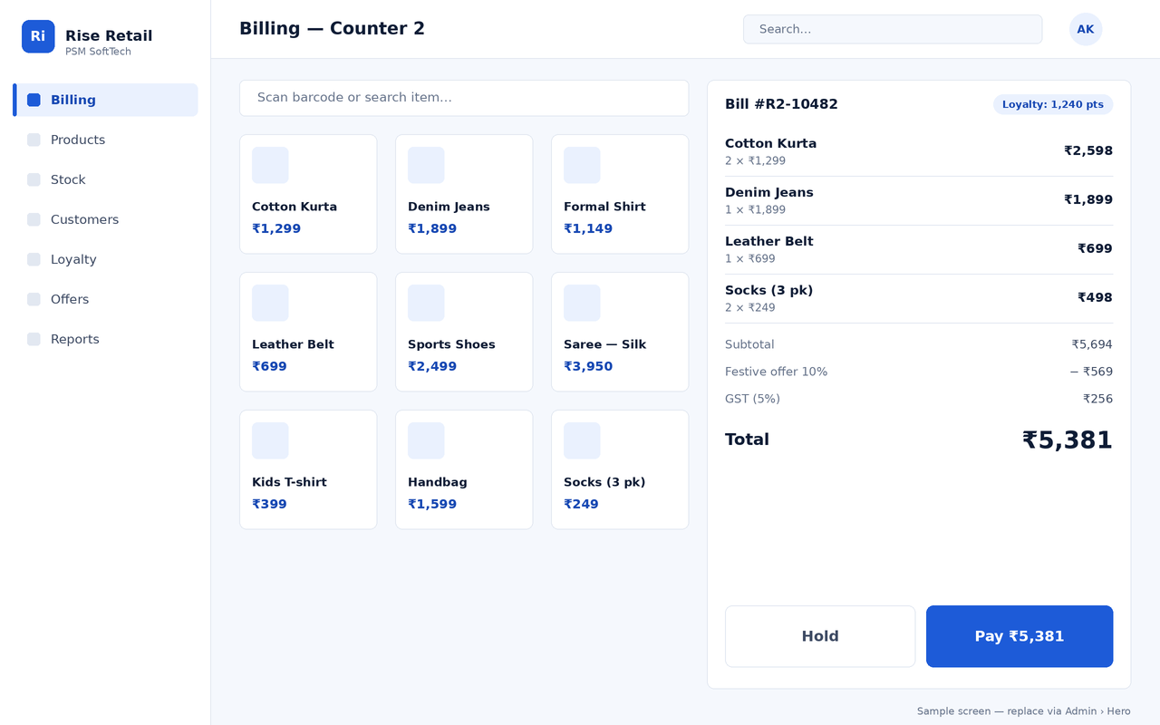Add Handbag ₹1,599 to bill
The width and height of the screenshot is (1160, 725).
pos(464,469)
